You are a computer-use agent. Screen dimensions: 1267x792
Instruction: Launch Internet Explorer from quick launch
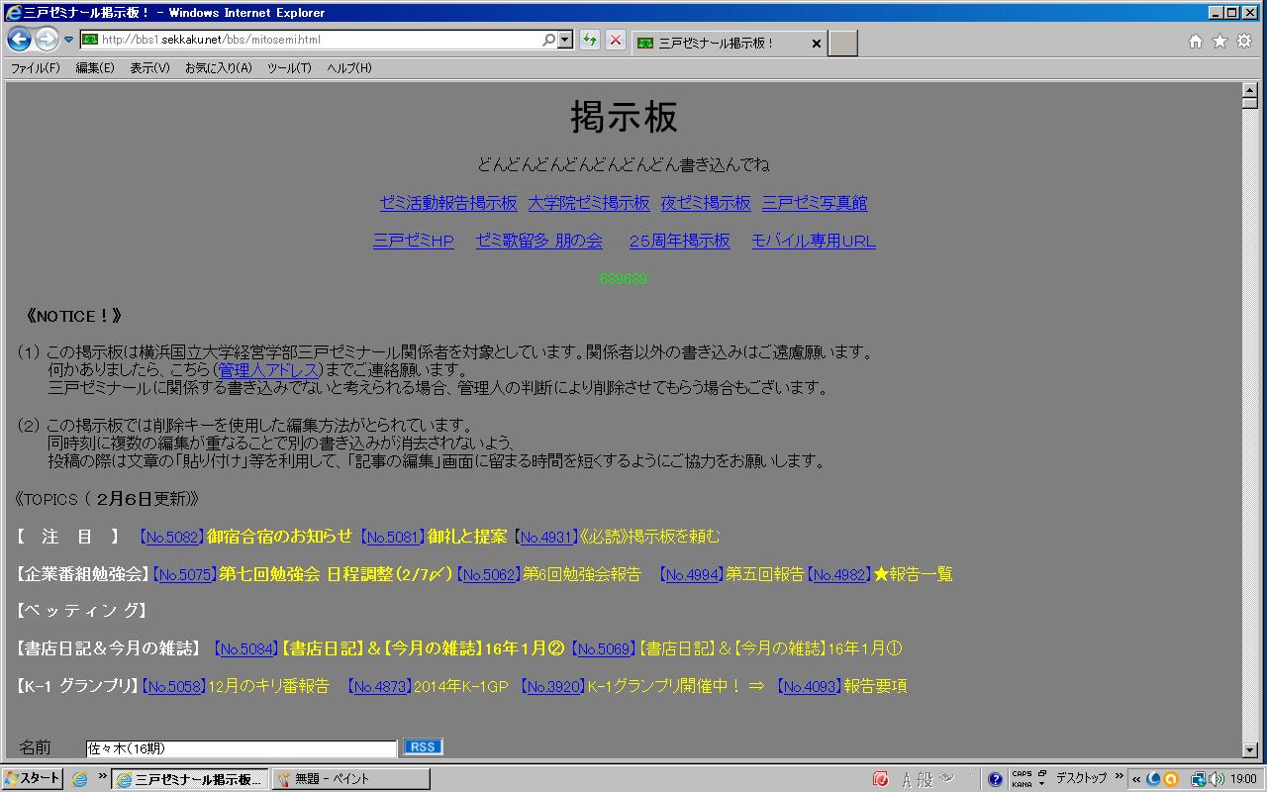point(80,779)
